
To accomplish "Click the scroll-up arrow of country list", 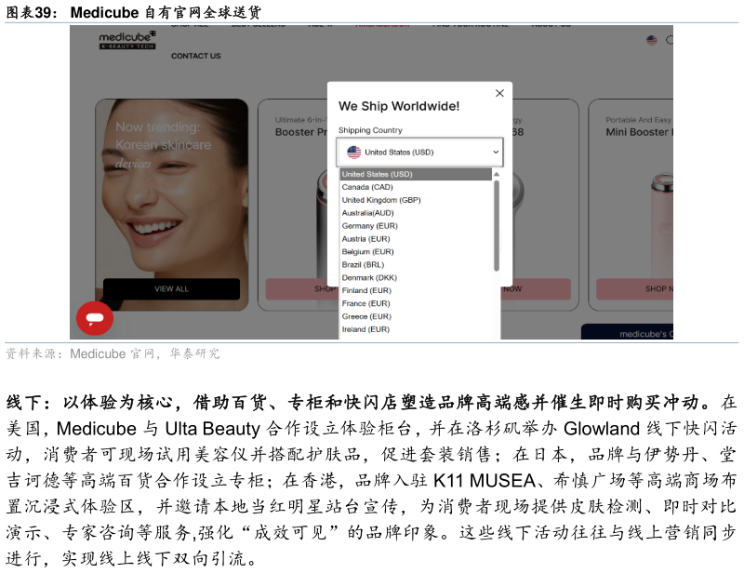I will point(497,174).
